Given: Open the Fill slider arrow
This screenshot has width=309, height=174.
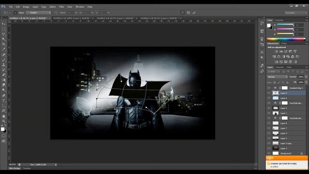Looking at the screenshot, I should coord(306,82).
